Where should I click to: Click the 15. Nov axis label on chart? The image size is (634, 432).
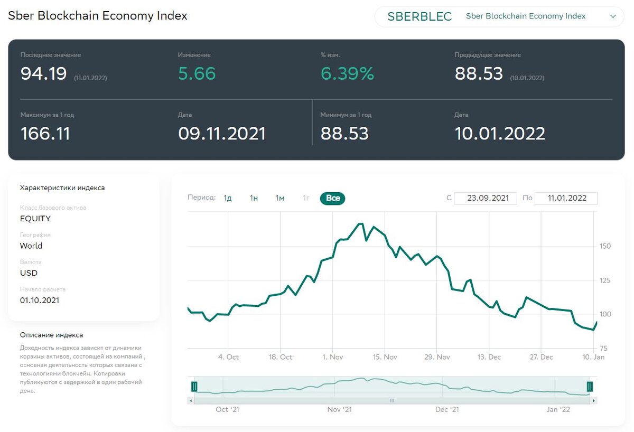pos(385,357)
